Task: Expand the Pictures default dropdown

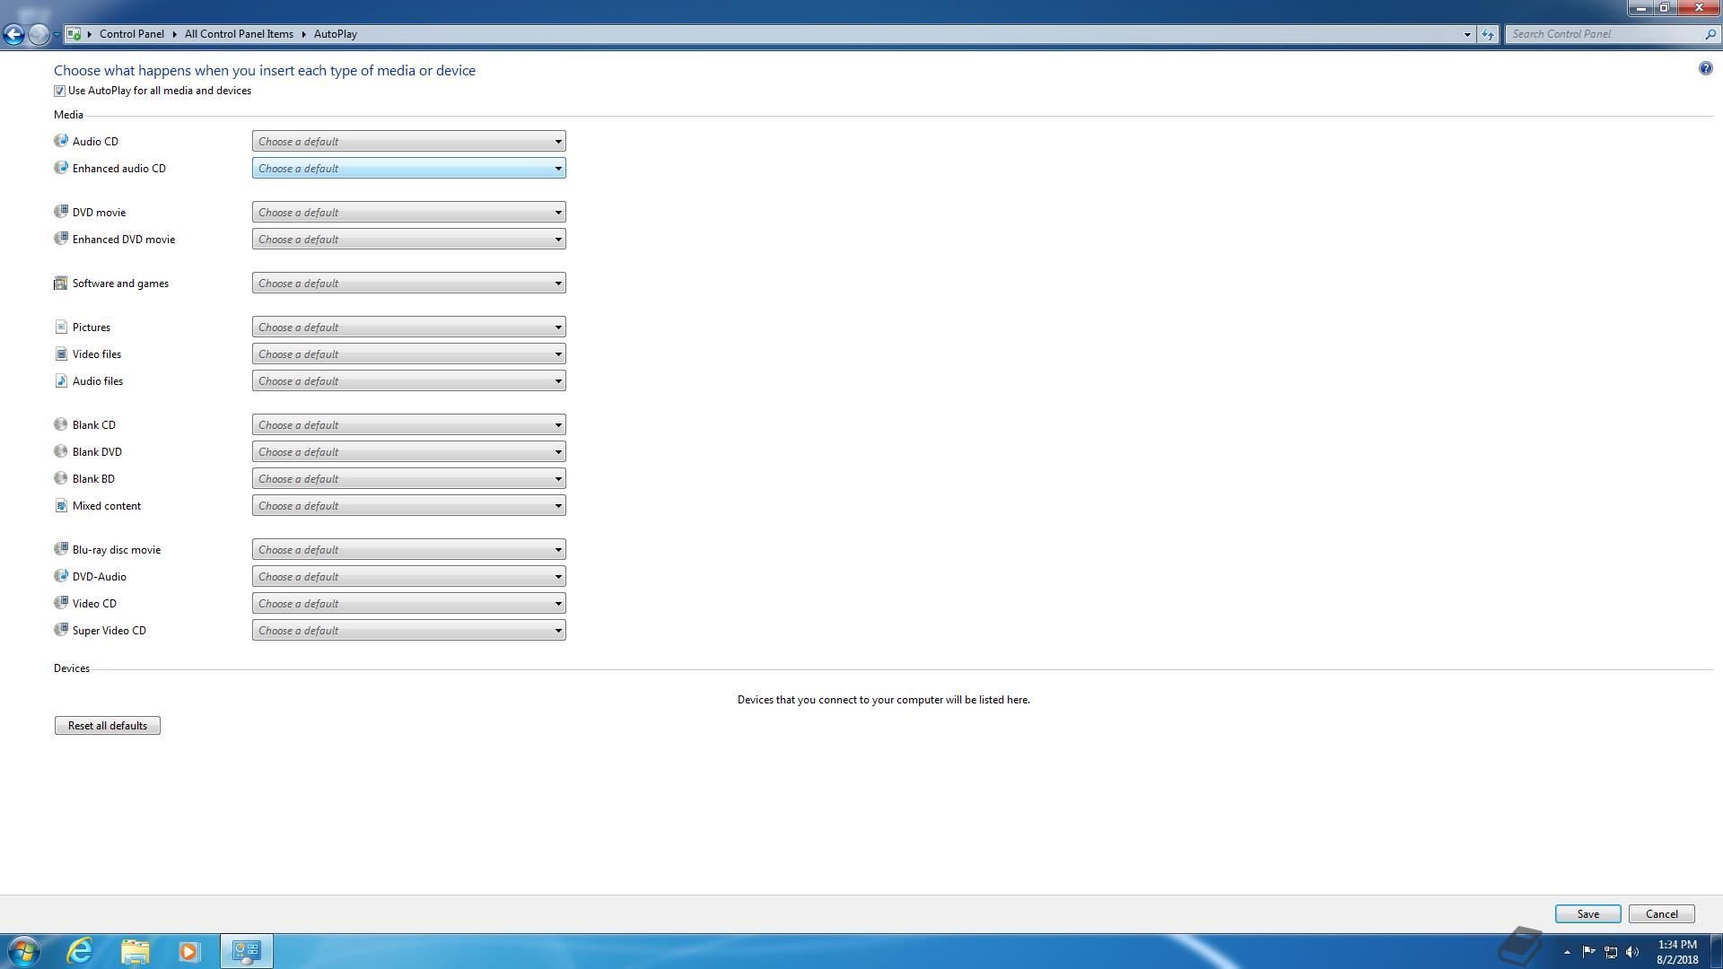Action: (x=409, y=327)
